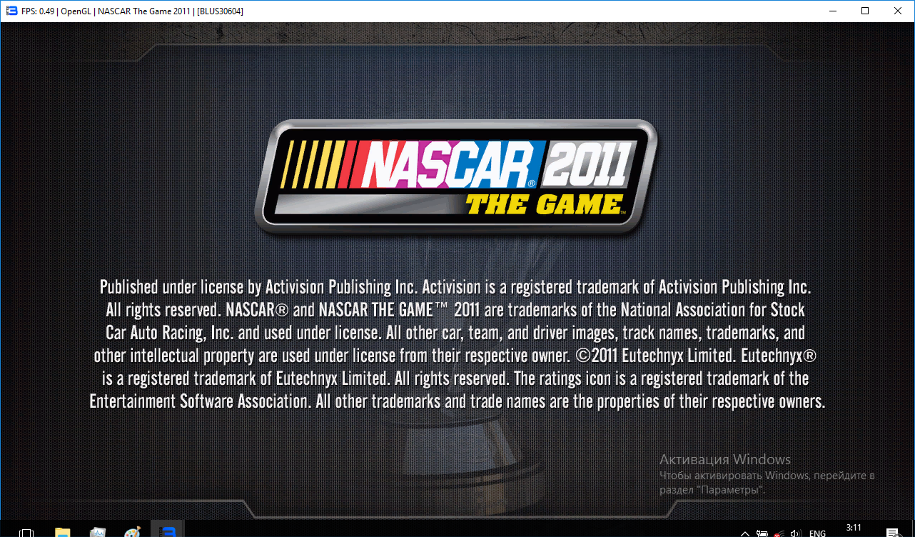Viewport: 915px width, 537px height.
Task: Click the Activision legal notice text
Action: pos(457,344)
